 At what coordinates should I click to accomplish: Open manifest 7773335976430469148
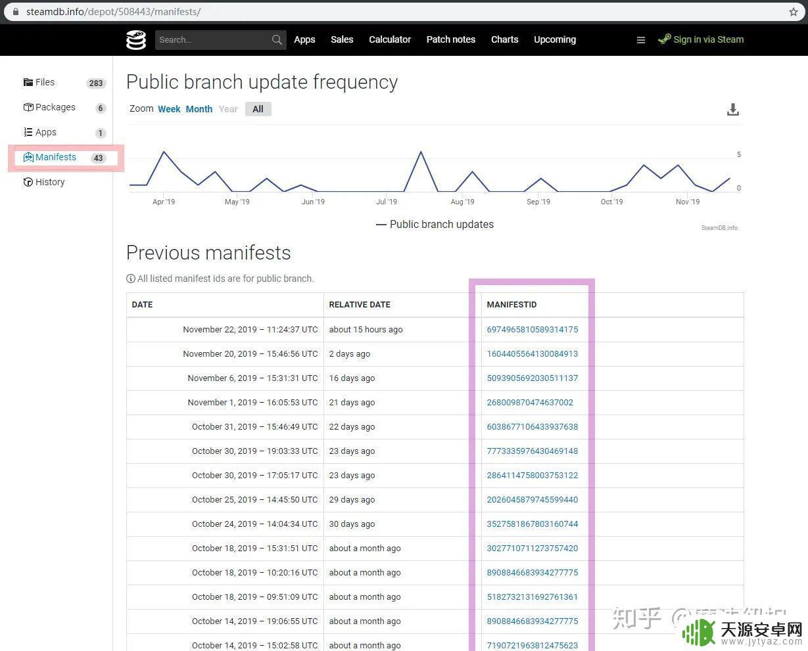click(x=533, y=451)
